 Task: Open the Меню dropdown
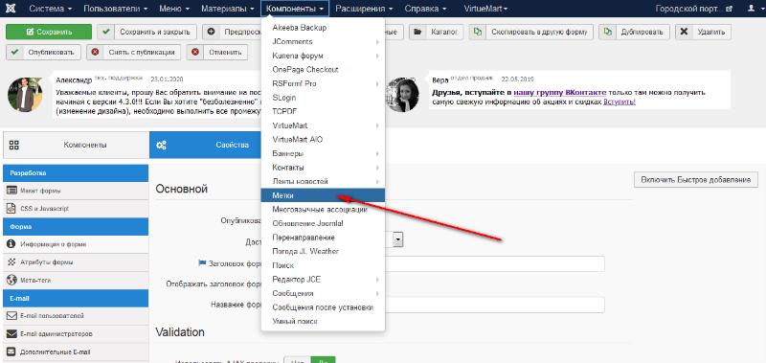click(174, 9)
